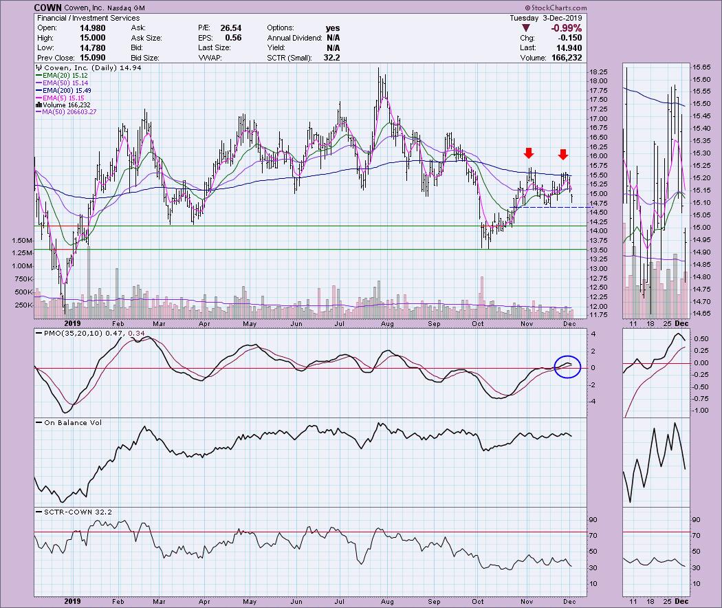The width and height of the screenshot is (722, 608).
Task: Click the Annual Dividend label
Action: click(295, 39)
